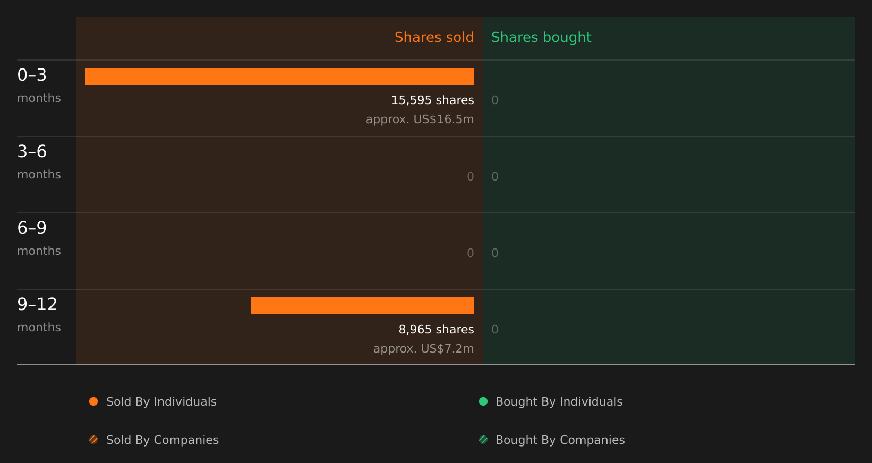Click the shares bought 0 in 9–12 months row

point(495,329)
